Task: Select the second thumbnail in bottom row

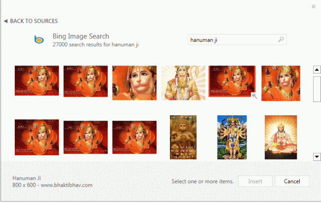Action: (x=85, y=137)
